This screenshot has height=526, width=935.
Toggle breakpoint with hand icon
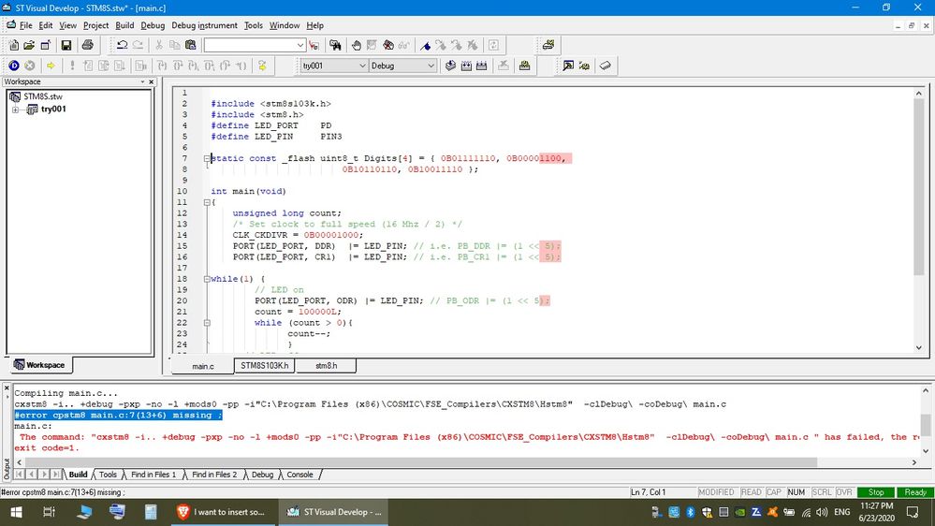pos(356,45)
